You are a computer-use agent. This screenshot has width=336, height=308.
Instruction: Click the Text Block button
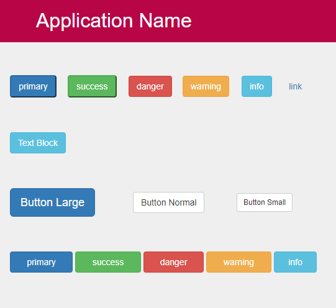pyautogui.click(x=38, y=143)
